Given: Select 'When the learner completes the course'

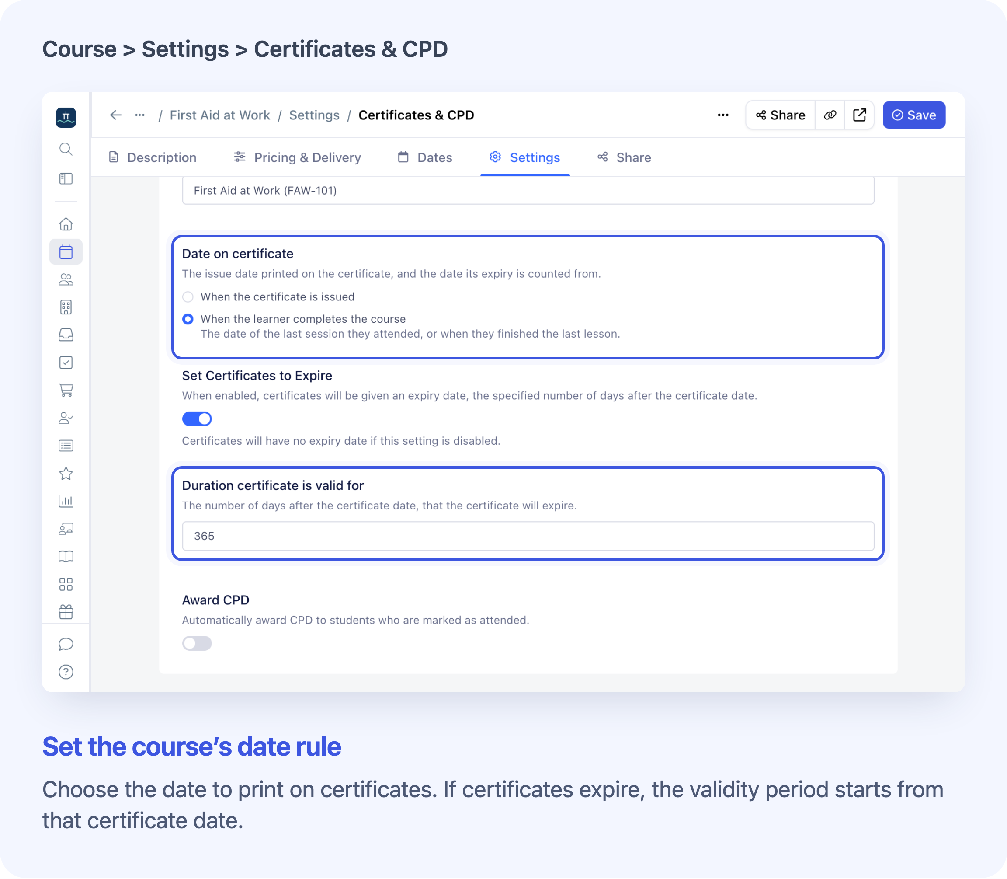Looking at the screenshot, I should (x=188, y=319).
